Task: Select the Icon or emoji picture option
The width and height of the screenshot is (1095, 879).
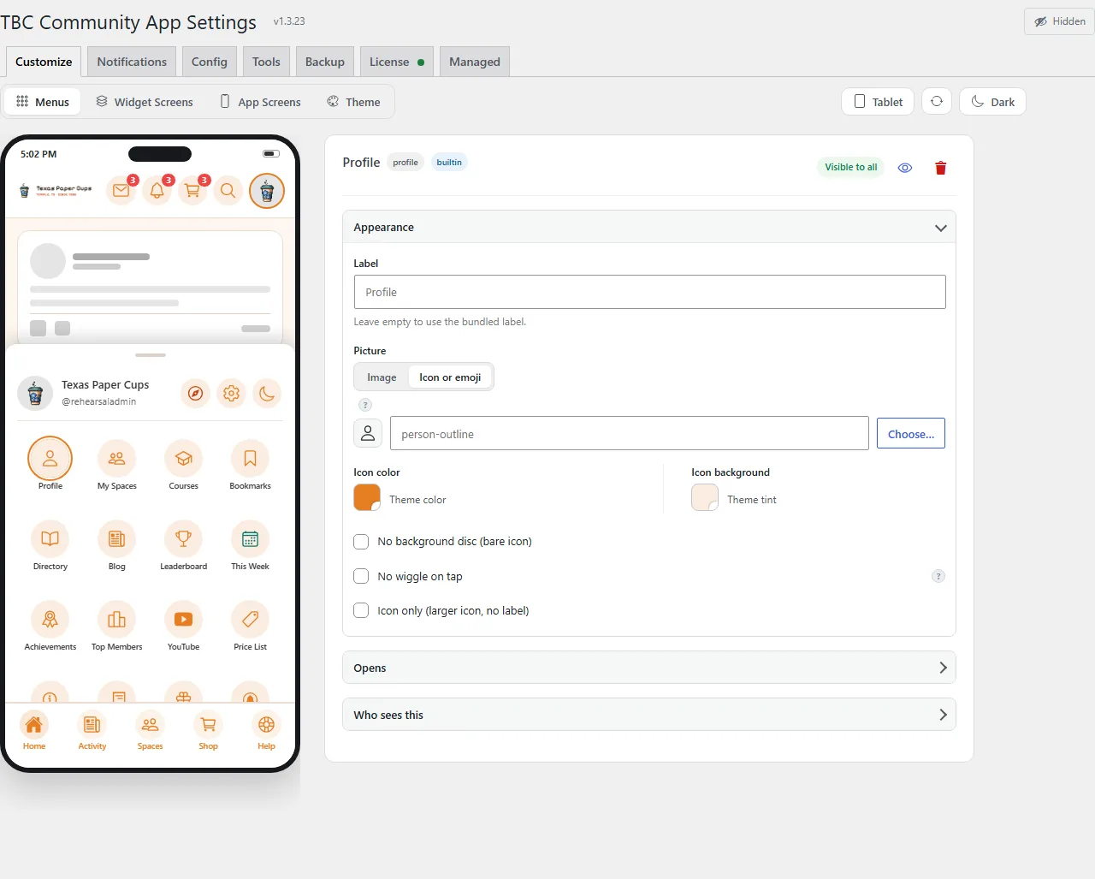Action: coord(450,377)
